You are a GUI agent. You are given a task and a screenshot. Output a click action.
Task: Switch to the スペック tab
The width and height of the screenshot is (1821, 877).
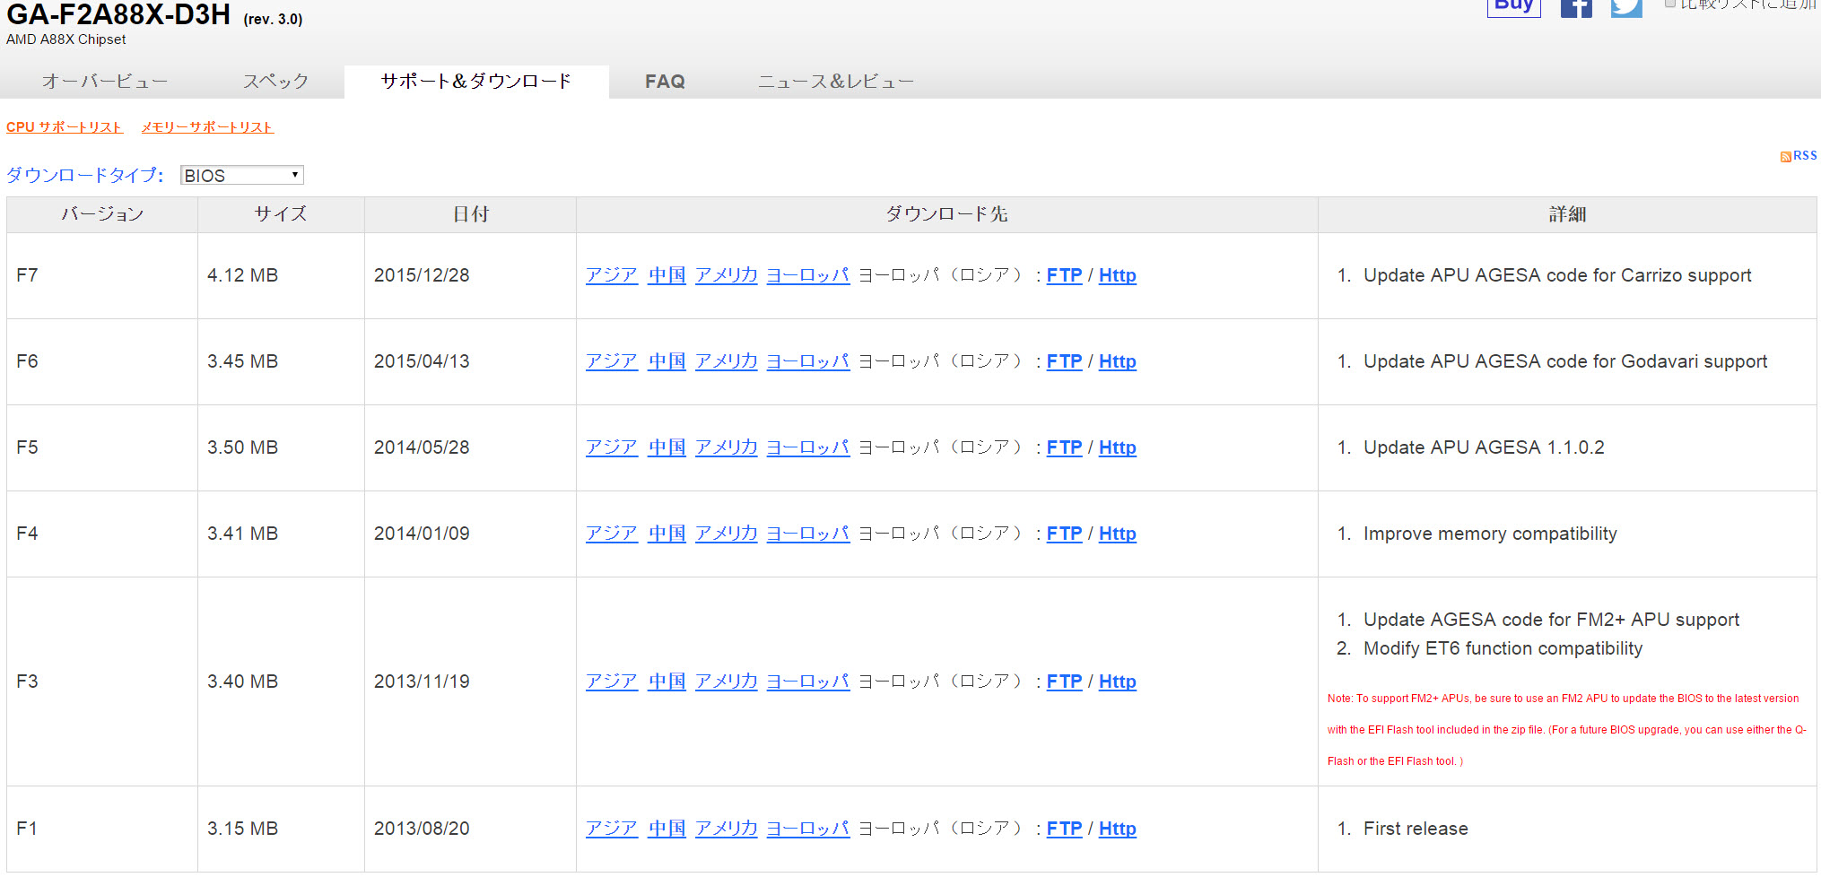275,82
